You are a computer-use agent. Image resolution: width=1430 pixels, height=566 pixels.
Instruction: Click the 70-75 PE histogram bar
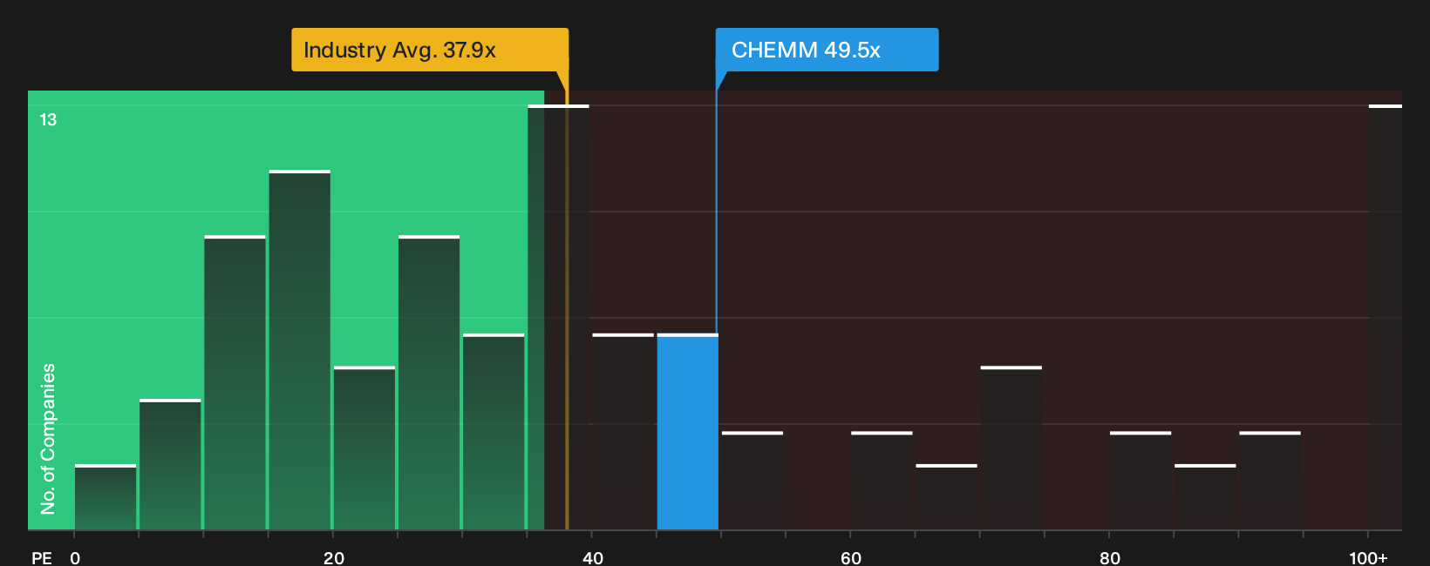coord(1011,448)
